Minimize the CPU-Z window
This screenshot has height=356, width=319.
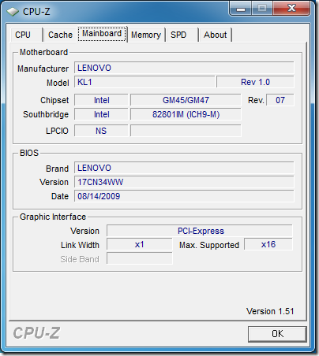[241, 9]
